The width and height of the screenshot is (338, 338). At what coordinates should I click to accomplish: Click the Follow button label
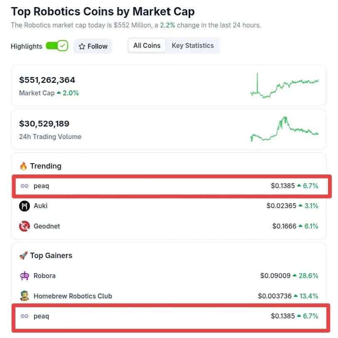click(x=98, y=47)
